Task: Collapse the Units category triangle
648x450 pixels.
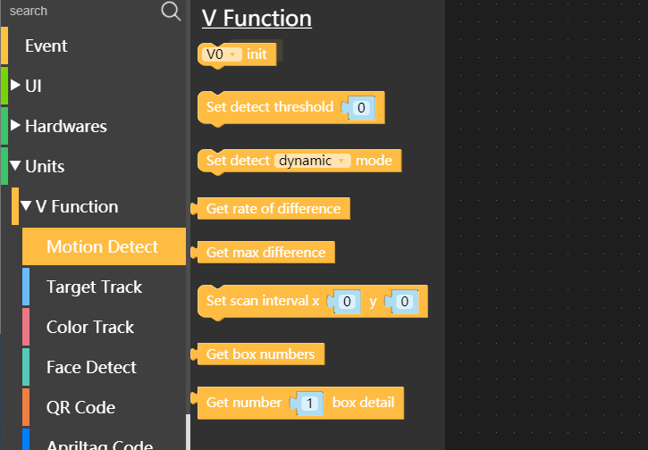Action: point(15,165)
